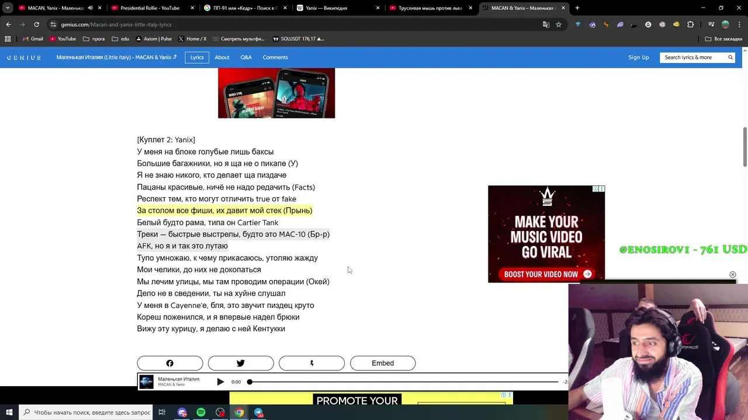Click the album art in bottom player
Screen dimensions: 748x420
point(146,382)
